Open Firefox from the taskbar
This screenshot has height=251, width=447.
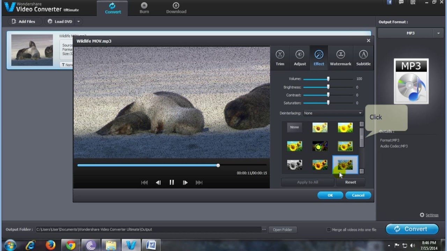pyautogui.click(x=50, y=245)
